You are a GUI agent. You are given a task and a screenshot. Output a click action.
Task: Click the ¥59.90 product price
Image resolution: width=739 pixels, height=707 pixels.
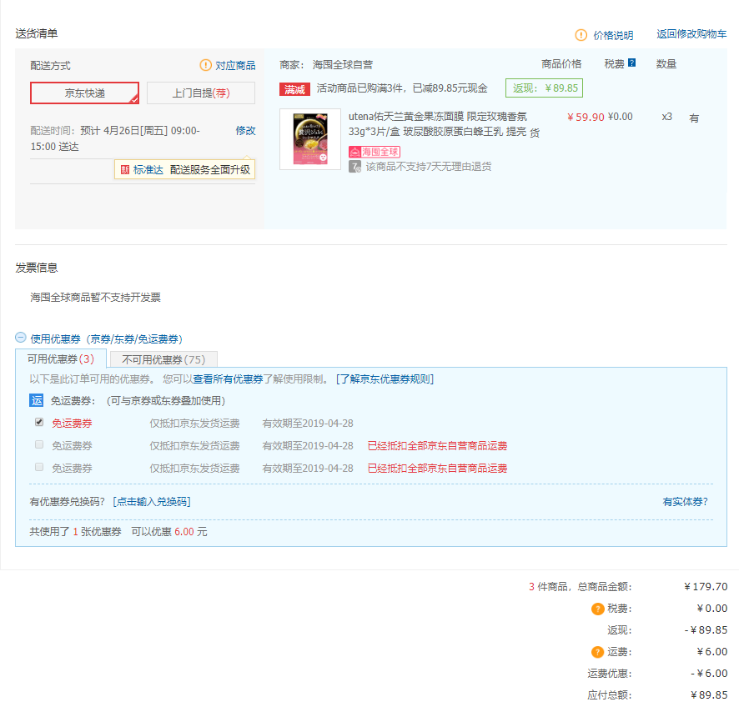[586, 117]
